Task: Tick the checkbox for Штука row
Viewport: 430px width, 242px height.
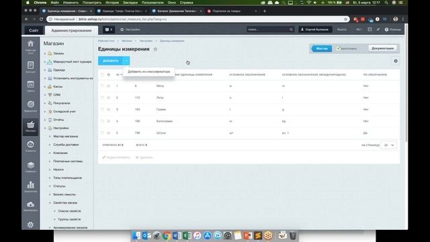Action: [102, 133]
